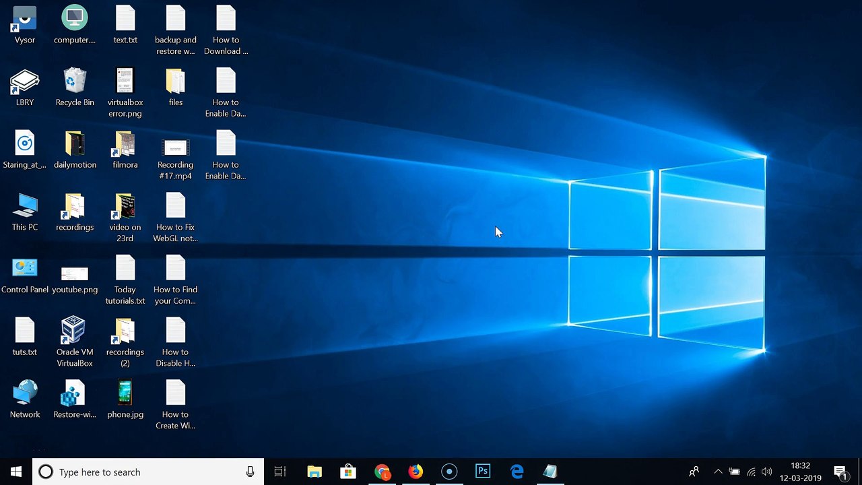This screenshot has height=485, width=862.
Task: Launch Microsoft Edge from taskbar
Action: tap(517, 472)
